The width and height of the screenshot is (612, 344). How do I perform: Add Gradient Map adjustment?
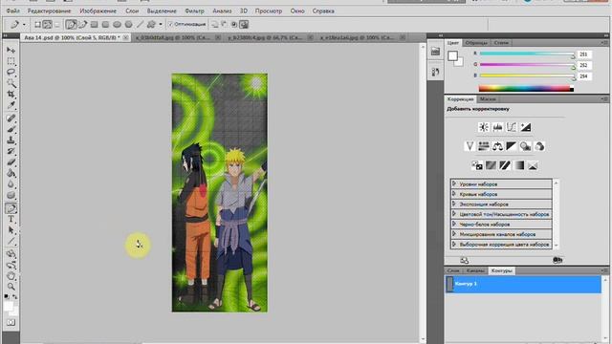click(x=519, y=165)
